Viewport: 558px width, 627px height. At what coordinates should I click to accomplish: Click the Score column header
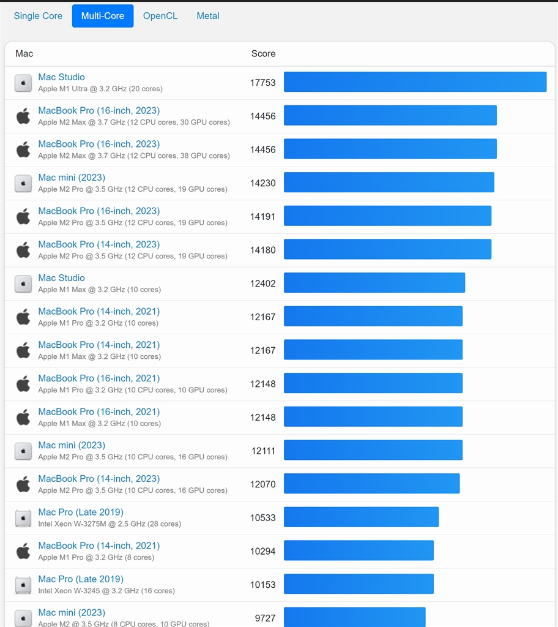click(263, 54)
